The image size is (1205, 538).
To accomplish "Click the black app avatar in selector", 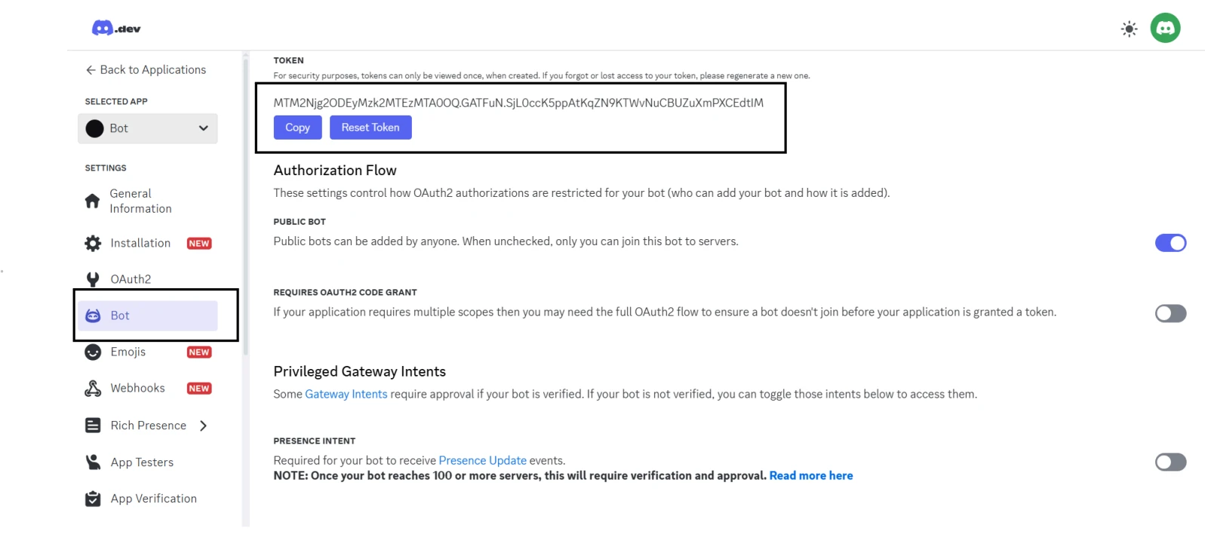I will coord(94,128).
